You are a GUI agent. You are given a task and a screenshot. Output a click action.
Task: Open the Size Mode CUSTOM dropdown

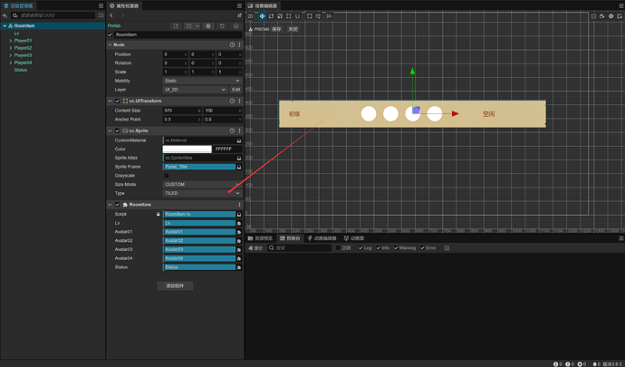click(x=202, y=184)
